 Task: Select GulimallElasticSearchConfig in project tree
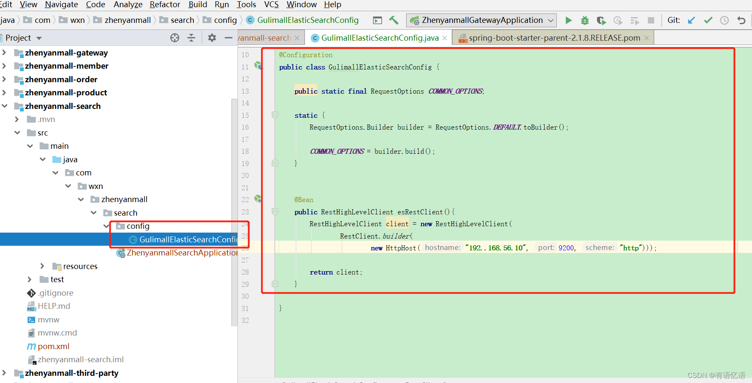point(188,239)
